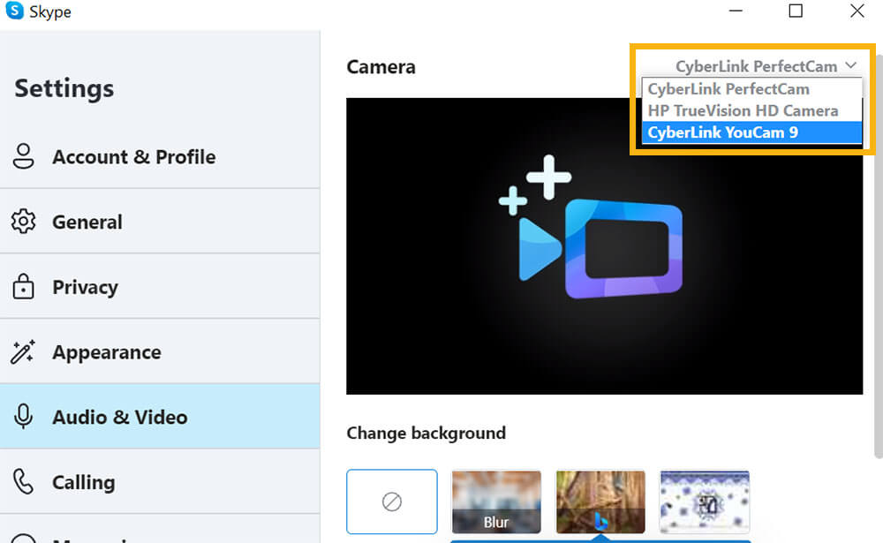Click the Appearance magic wand icon

point(23,351)
